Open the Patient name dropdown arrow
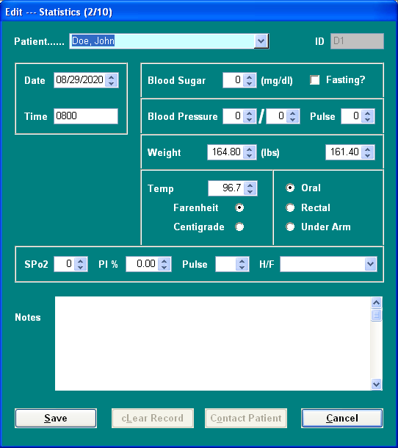Screen dimensions: 398x448 coord(261,41)
